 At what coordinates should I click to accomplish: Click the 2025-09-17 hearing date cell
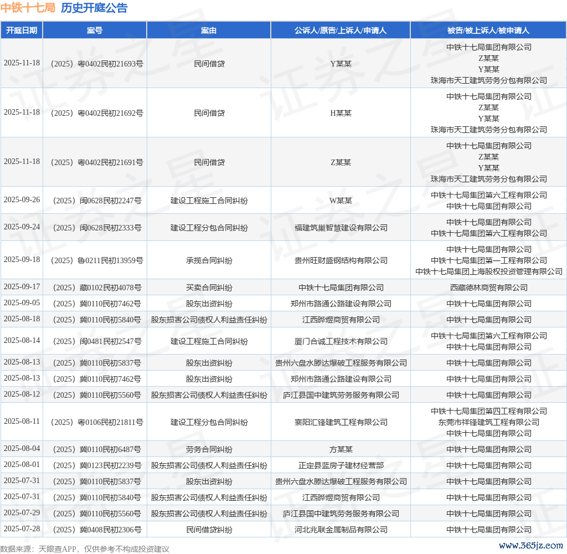click(x=22, y=287)
